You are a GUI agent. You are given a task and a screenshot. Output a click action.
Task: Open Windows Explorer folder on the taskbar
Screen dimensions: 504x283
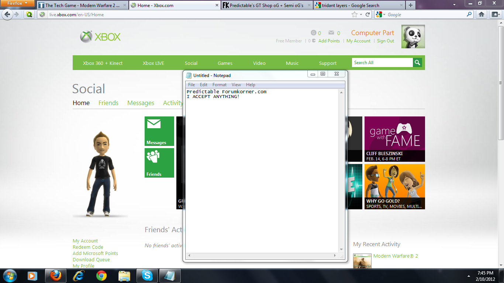(124, 276)
